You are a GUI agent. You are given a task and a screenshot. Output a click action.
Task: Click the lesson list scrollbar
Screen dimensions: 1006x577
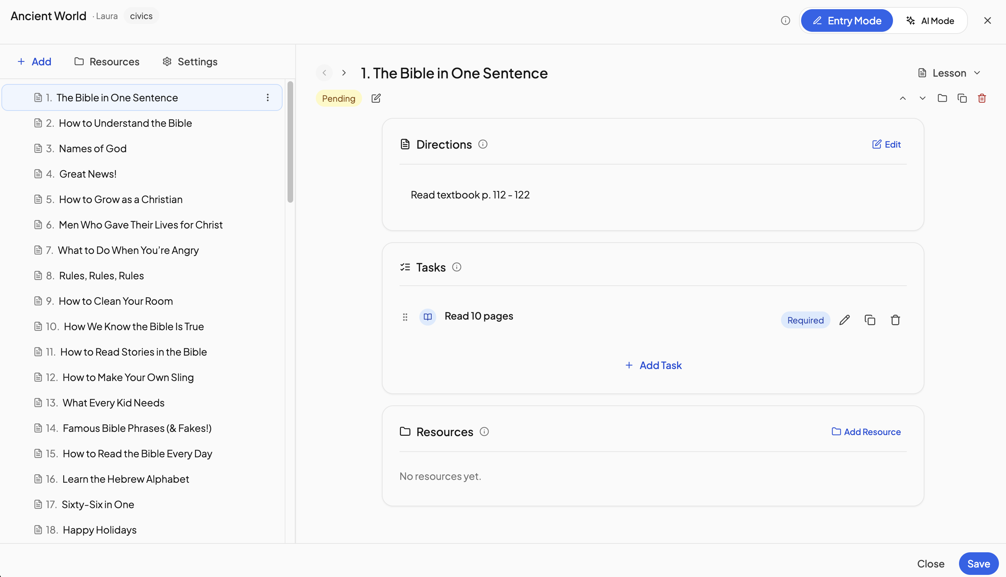[290, 142]
